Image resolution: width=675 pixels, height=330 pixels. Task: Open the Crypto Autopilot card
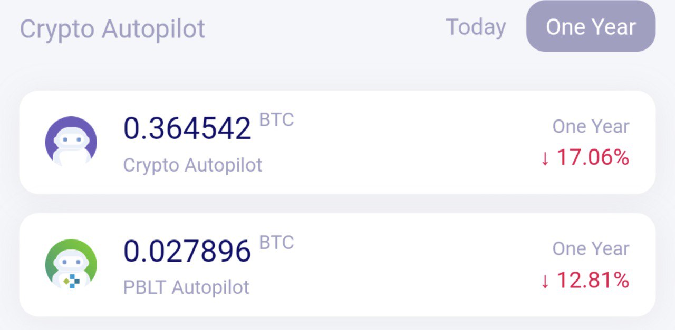coord(337,142)
